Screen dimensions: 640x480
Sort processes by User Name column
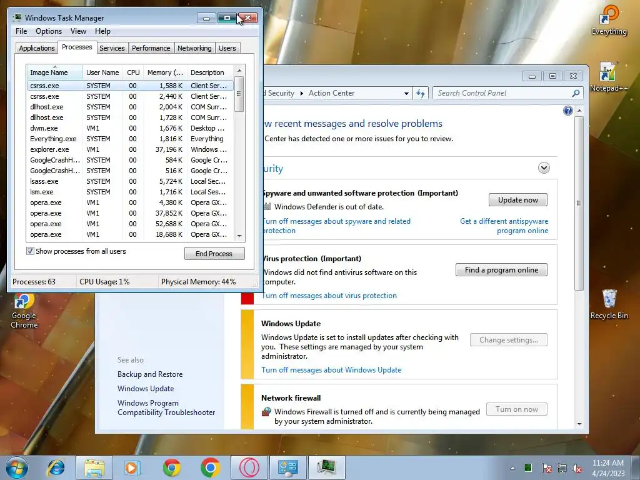point(102,72)
